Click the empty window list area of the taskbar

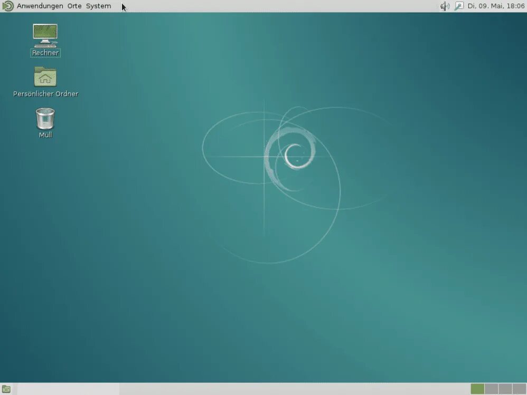[x=238, y=389]
